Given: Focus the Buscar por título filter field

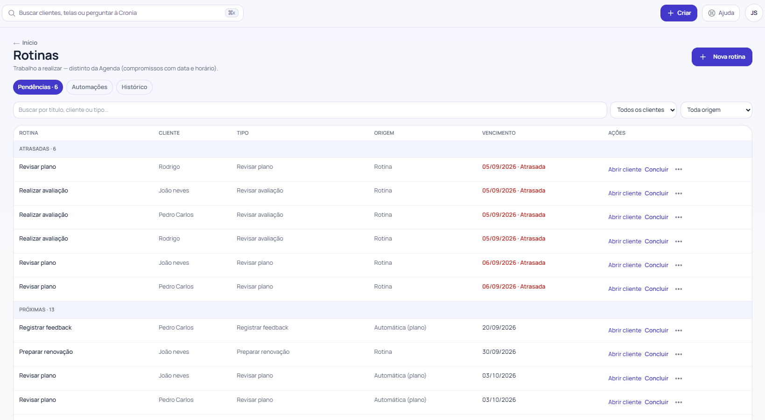Looking at the screenshot, I should (x=310, y=110).
